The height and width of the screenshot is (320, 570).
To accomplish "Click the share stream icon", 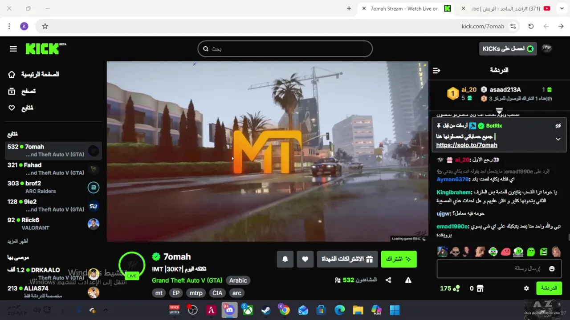I will coord(388,280).
